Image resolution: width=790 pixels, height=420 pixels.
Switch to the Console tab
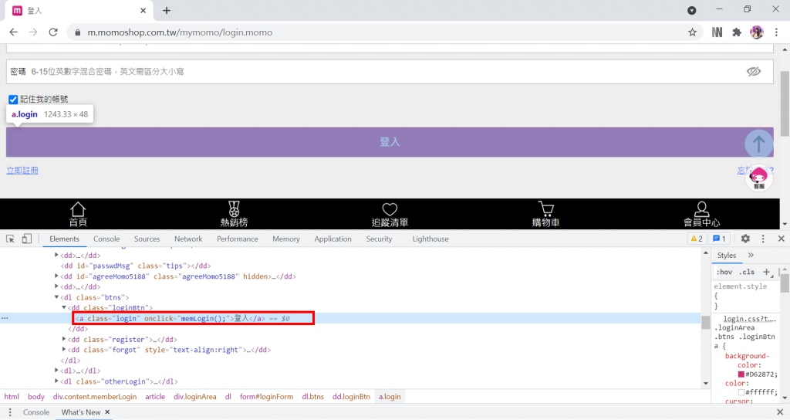point(106,239)
